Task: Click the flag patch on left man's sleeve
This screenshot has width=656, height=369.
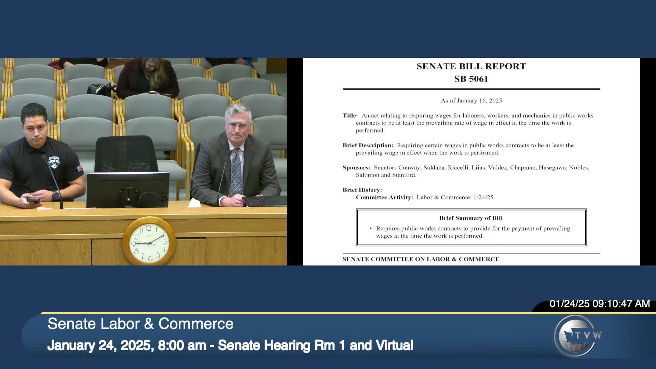Action: (x=80, y=168)
